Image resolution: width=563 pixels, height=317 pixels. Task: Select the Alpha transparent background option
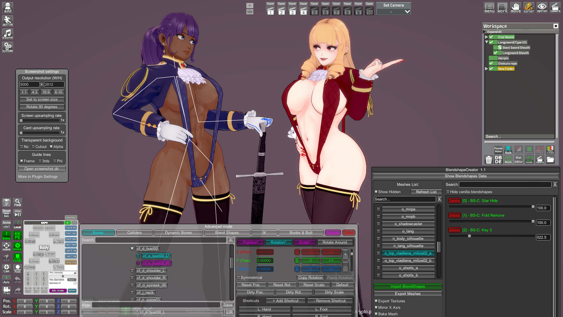click(x=51, y=147)
